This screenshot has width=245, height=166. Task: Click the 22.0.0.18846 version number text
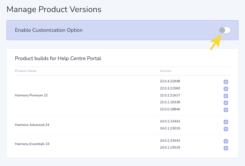pos(170,109)
